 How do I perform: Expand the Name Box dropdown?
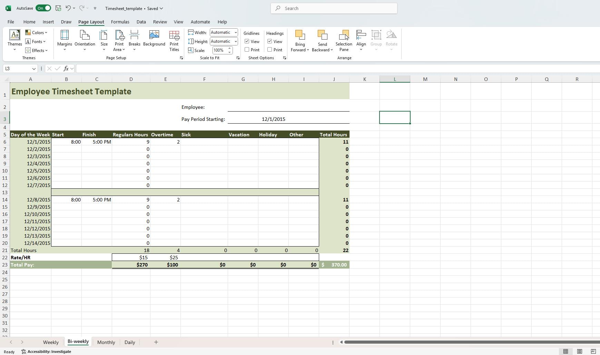point(34,69)
